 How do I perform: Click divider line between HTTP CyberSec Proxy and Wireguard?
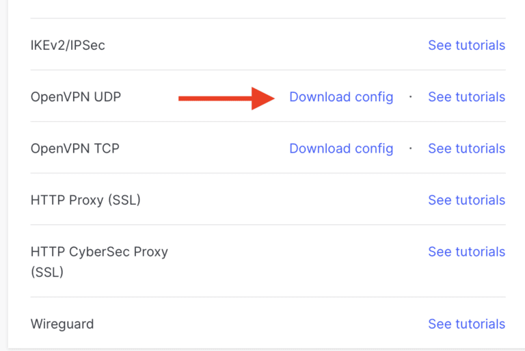pyautogui.click(x=268, y=297)
